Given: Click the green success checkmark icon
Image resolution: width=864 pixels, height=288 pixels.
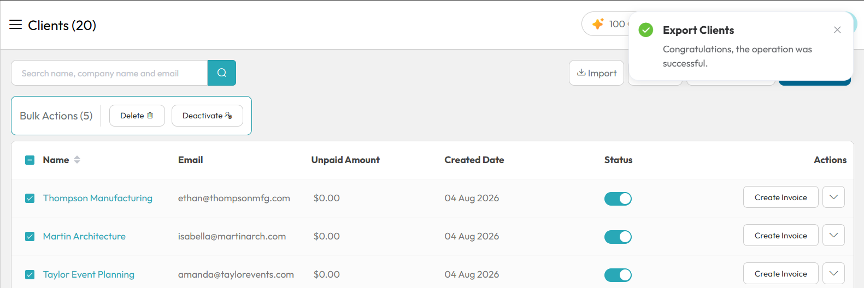Looking at the screenshot, I should [646, 30].
